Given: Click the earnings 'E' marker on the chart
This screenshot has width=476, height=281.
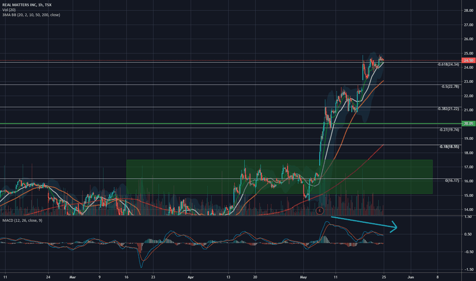Looking at the screenshot, I should coord(320,210).
